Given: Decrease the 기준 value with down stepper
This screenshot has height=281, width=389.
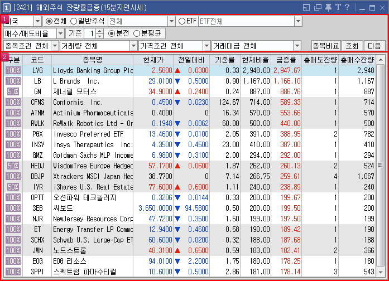Looking at the screenshot, I should [x=99, y=36].
